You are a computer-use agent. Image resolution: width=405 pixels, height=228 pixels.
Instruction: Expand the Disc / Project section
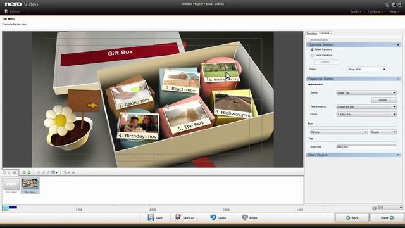pyautogui.click(x=398, y=155)
